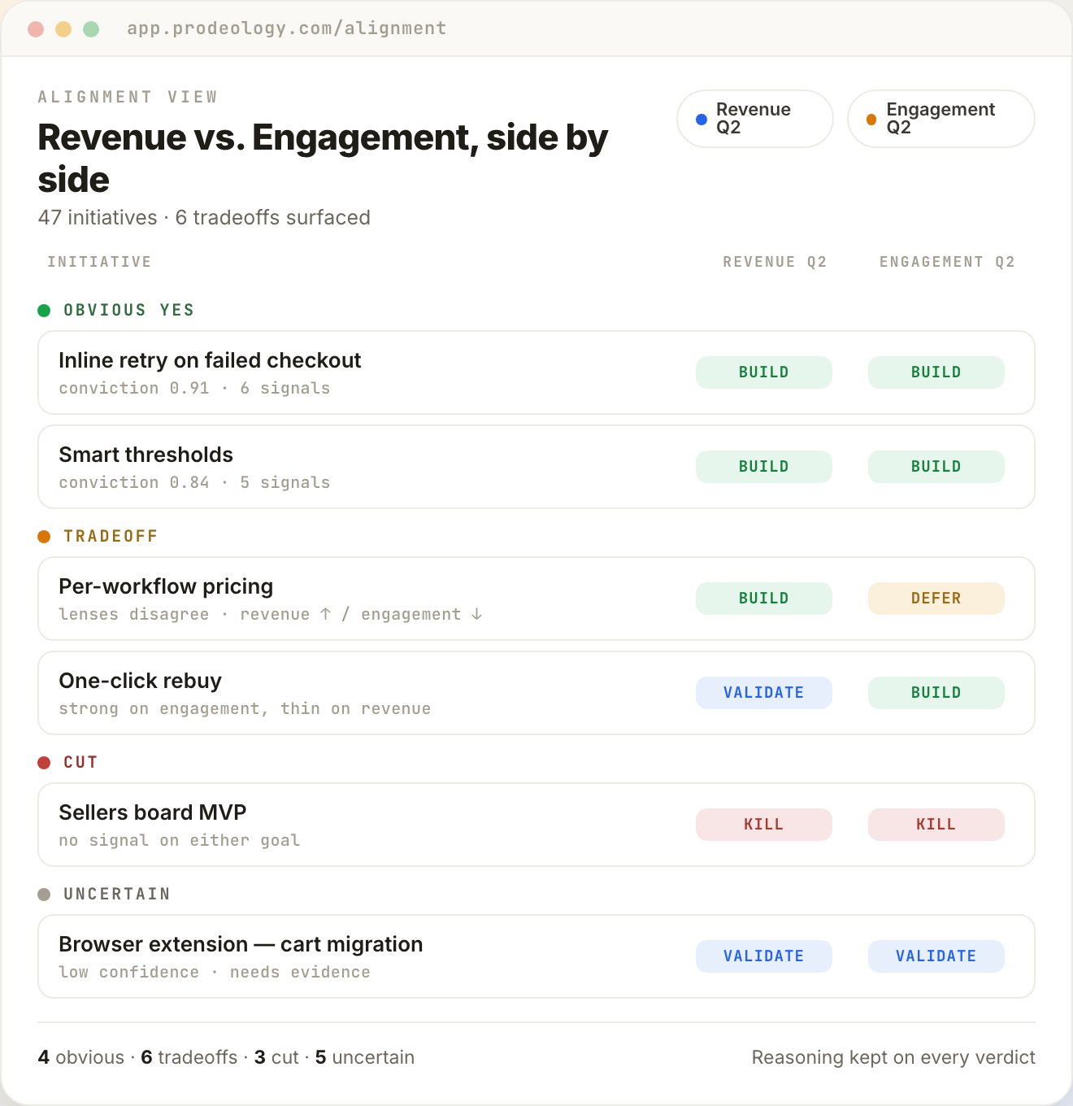Viewport: 1073px width, 1106px height.
Task: Click 'low confidence · needs evidence' text
Action: (x=215, y=973)
